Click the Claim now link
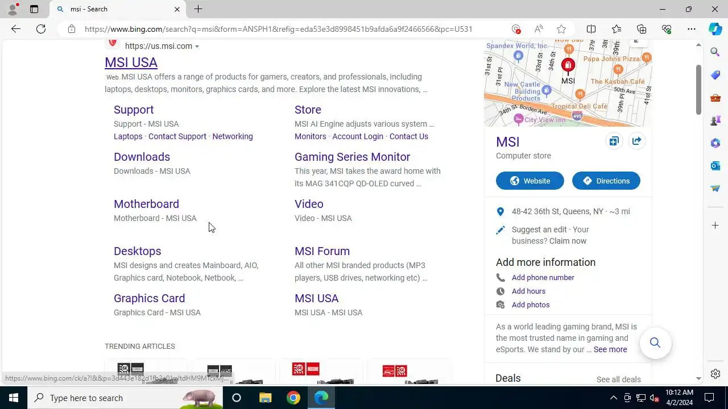 [568, 241]
